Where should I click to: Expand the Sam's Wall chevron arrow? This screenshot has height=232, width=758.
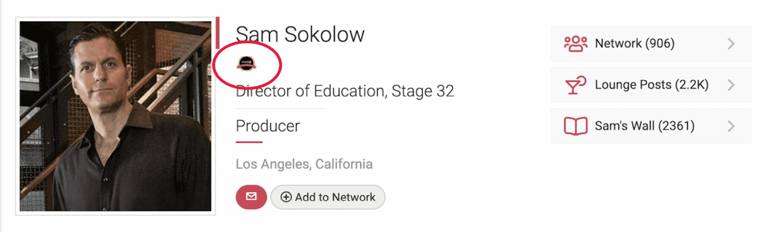[731, 126]
